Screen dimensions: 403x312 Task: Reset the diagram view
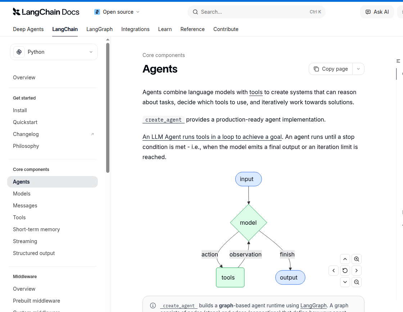pyautogui.click(x=345, y=271)
